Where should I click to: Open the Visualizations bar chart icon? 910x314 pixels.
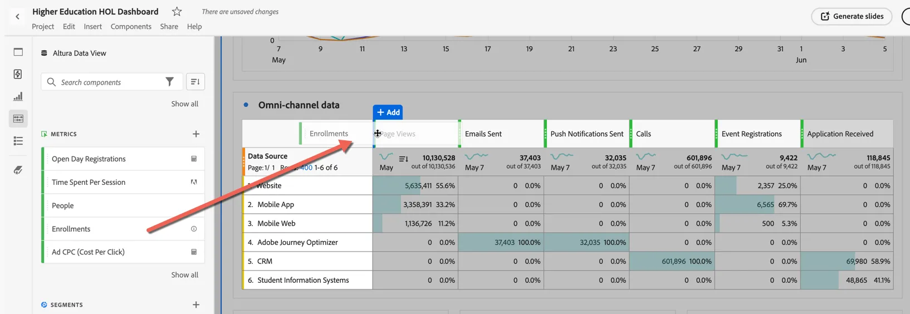(x=18, y=96)
